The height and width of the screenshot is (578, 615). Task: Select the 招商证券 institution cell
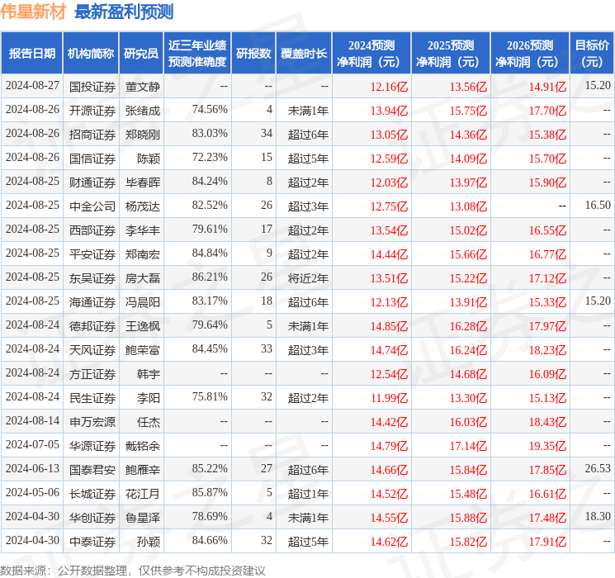click(92, 135)
